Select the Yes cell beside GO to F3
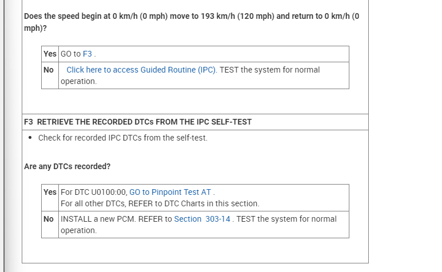Screen dimensions: 442x272 tap(50, 54)
